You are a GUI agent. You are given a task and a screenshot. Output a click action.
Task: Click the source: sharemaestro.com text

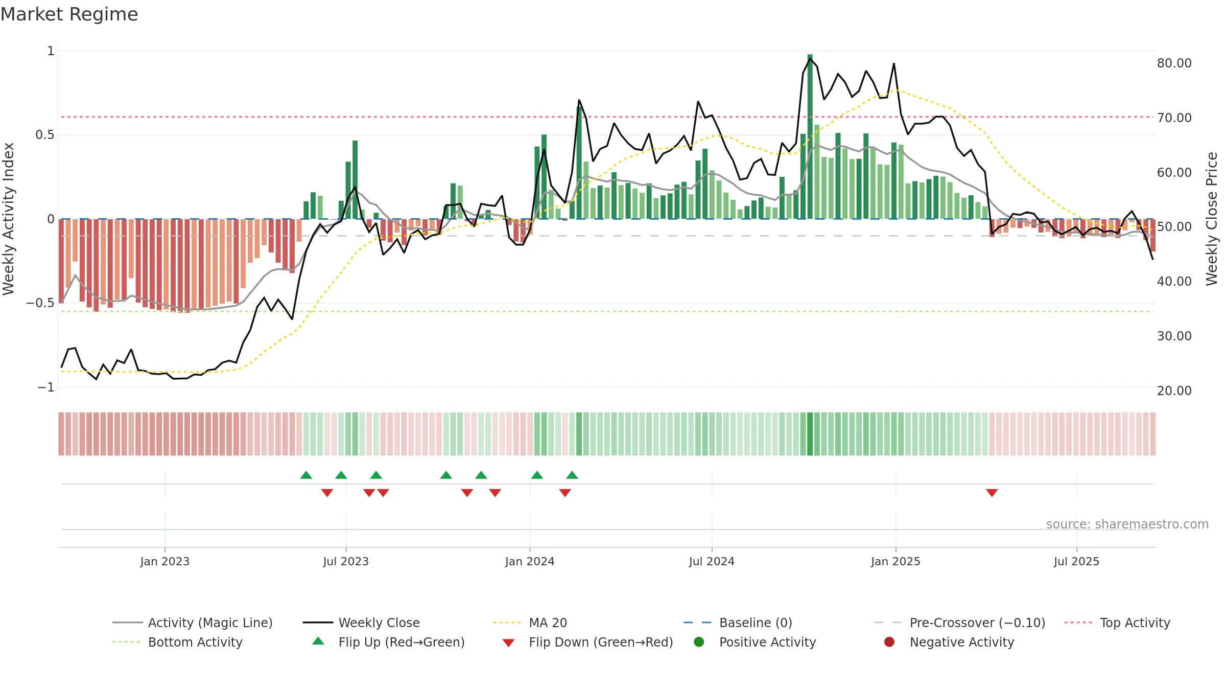[x=1127, y=524]
